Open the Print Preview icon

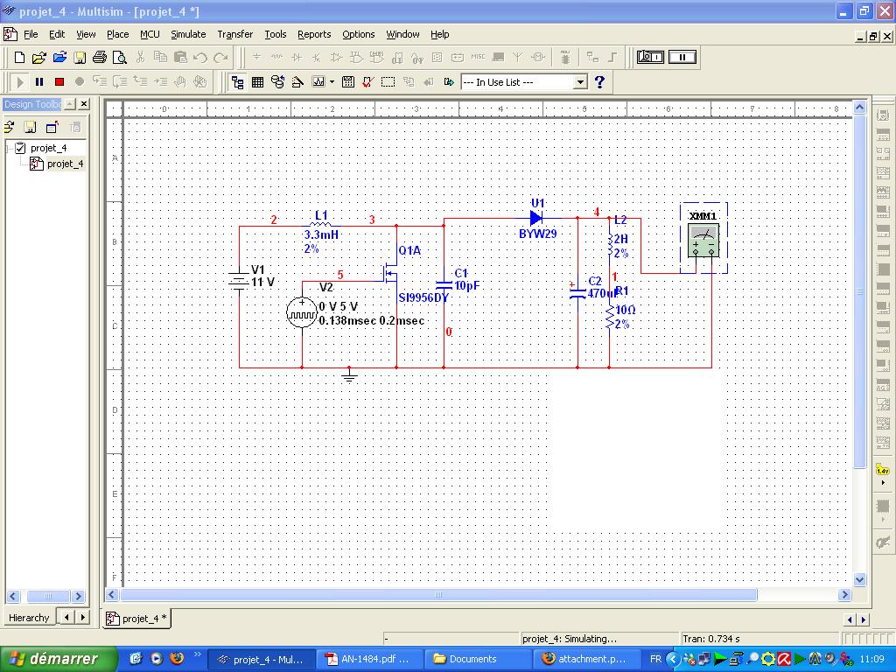pos(120,58)
